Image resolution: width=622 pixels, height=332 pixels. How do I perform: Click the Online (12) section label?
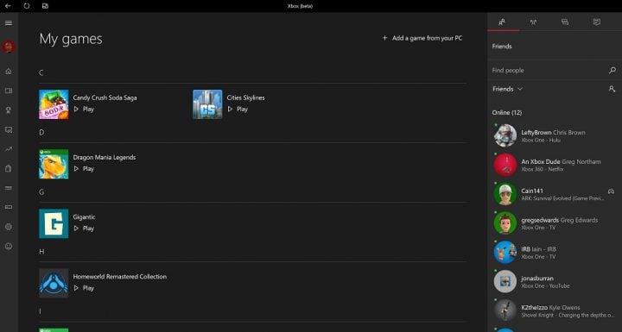[507, 112]
